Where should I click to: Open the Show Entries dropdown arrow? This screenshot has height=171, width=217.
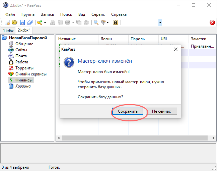pos(108,22)
